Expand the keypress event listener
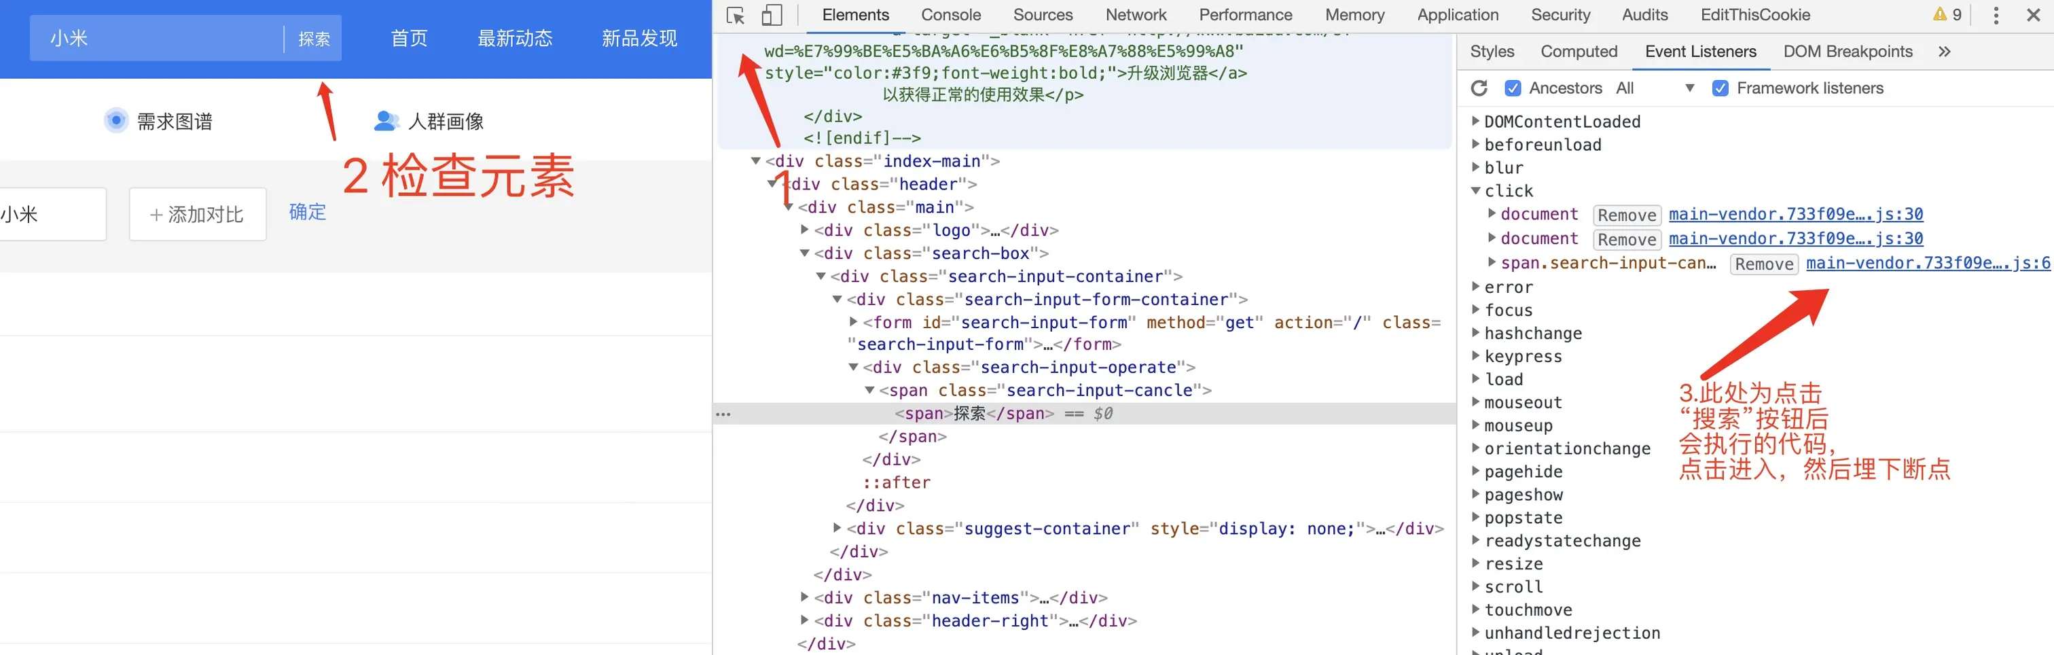 click(1476, 356)
